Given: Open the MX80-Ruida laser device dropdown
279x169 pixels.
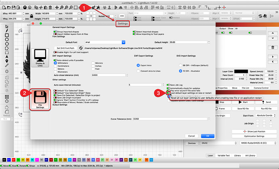Looking at the screenshot, I should click(258, 143).
